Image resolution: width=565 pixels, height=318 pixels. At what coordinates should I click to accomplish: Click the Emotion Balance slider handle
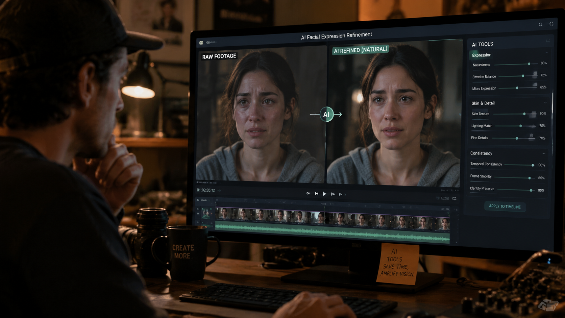pyautogui.click(x=523, y=76)
